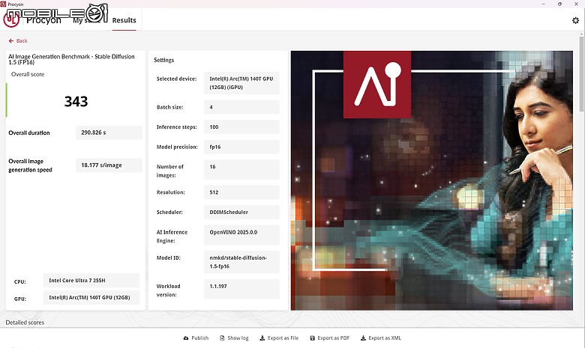Click the Overall duration label

pos(29,133)
